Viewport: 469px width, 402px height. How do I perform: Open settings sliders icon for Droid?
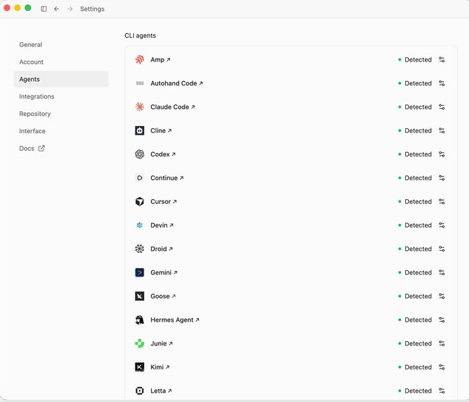[x=441, y=248]
